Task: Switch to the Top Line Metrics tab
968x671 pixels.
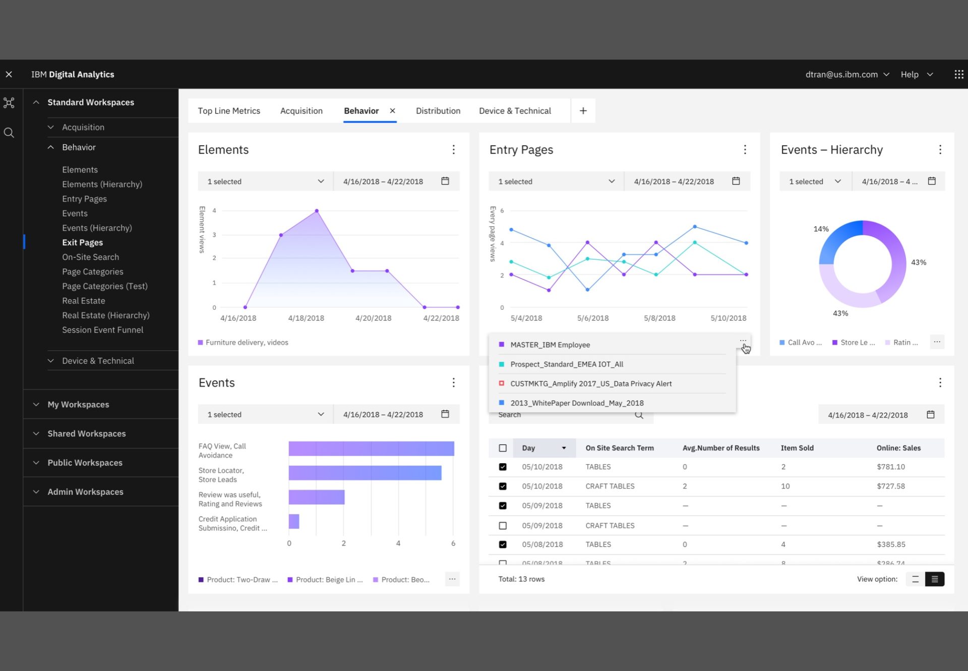Action: click(229, 111)
